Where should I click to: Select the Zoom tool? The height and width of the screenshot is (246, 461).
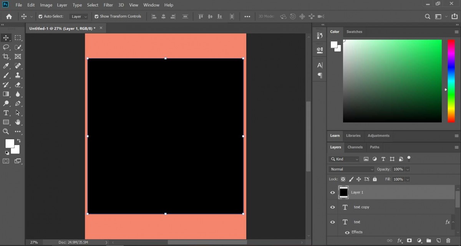pos(6,131)
